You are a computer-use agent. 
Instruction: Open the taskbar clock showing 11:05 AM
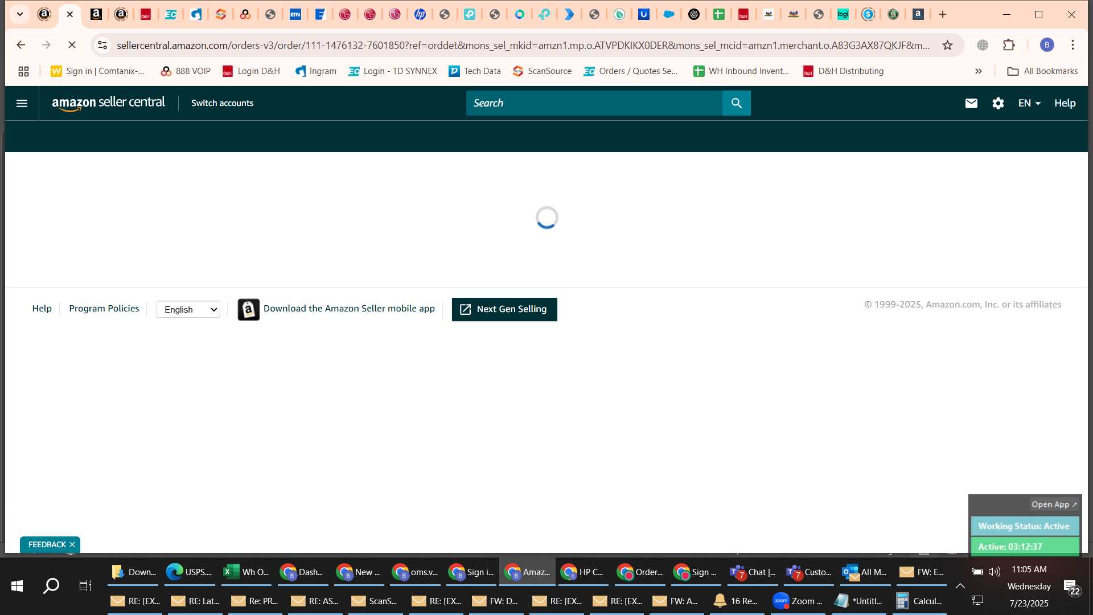1029,569
